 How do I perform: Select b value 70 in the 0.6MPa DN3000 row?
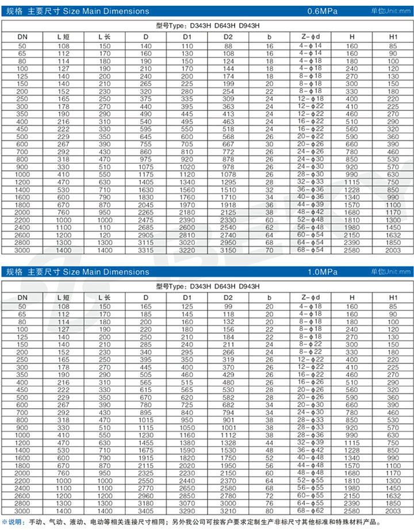[x=269, y=251]
